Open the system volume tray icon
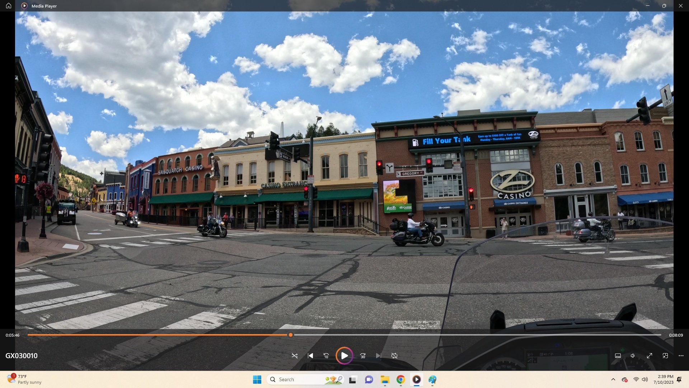689x388 pixels. pos(645,379)
